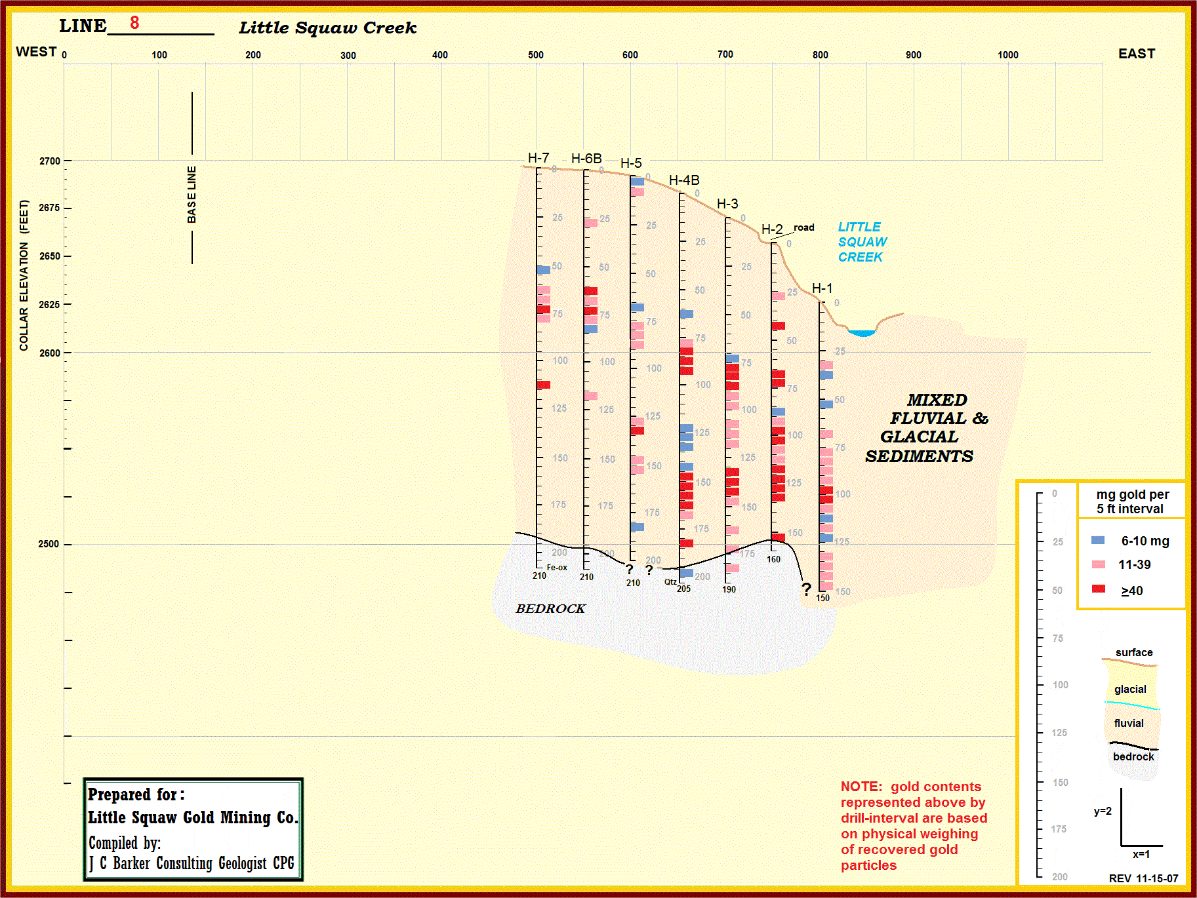1197x898 pixels.
Task: Click the 6-10 mg legend text
Action: [1145, 541]
